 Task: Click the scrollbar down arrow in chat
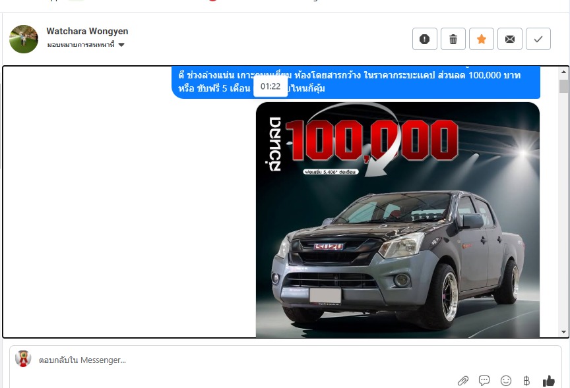(563, 332)
